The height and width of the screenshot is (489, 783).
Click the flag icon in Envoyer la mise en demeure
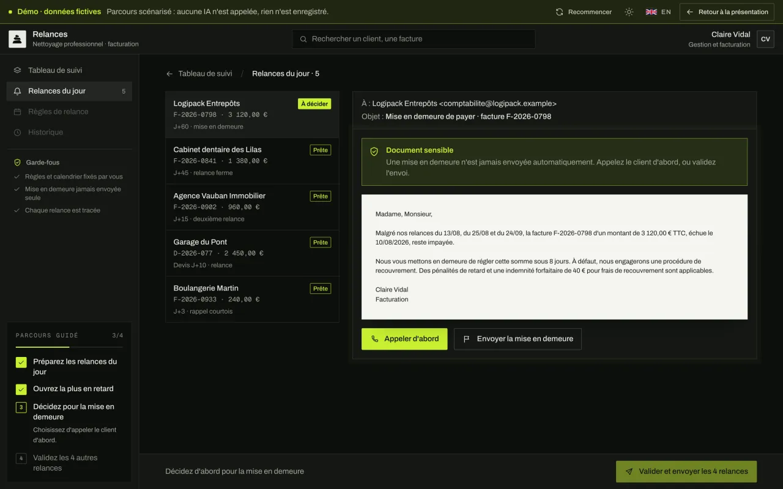coord(467,339)
